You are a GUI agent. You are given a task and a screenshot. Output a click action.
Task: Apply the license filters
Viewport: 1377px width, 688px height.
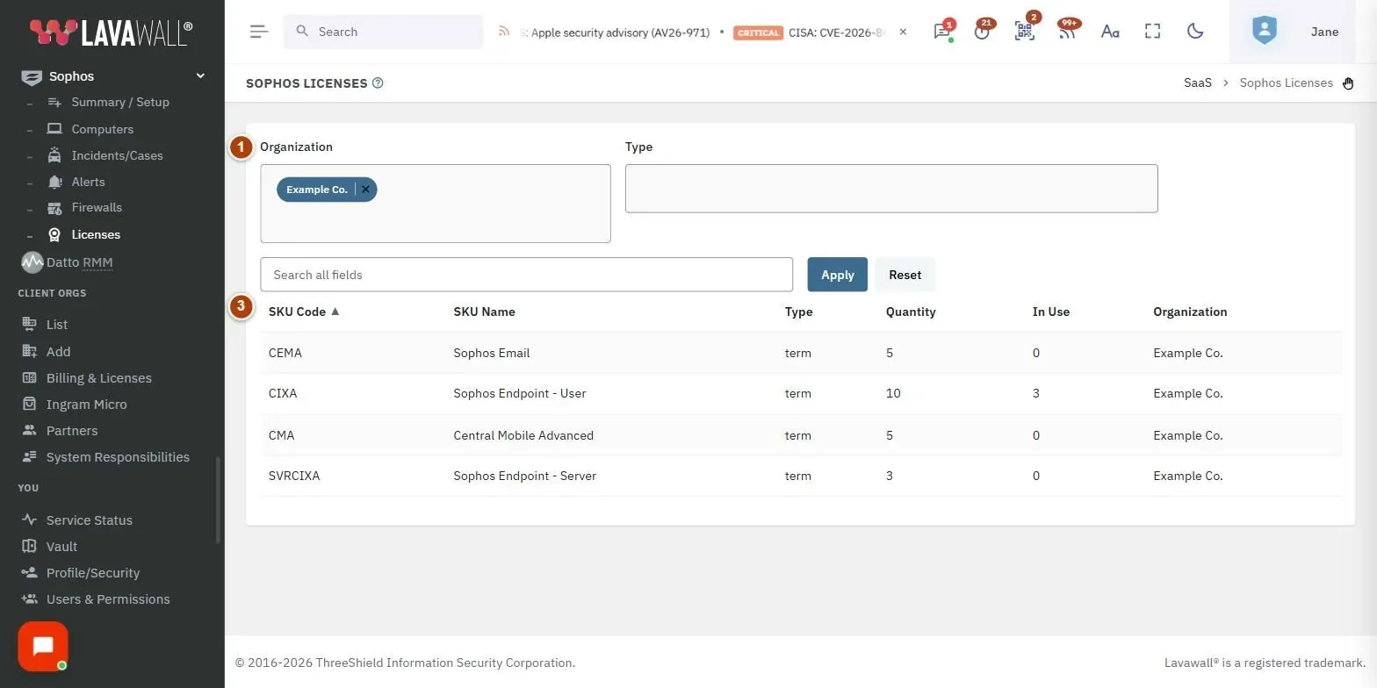(837, 275)
